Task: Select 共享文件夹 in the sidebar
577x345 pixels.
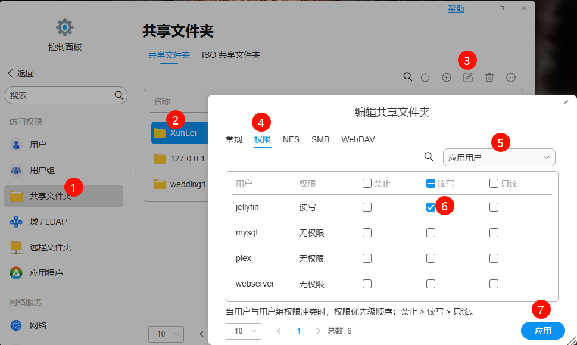Action: point(64,196)
